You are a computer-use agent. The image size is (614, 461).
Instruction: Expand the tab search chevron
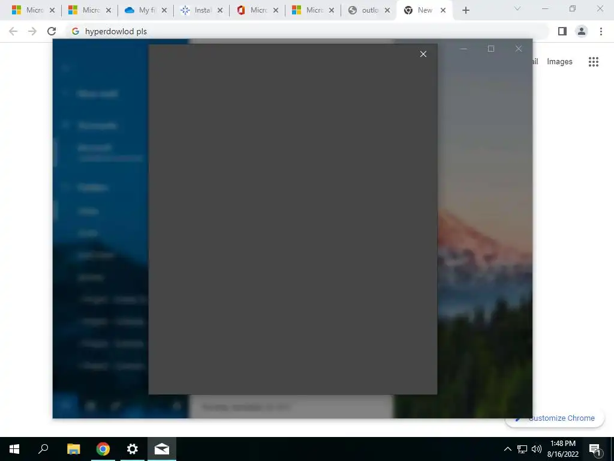pyautogui.click(x=517, y=8)
